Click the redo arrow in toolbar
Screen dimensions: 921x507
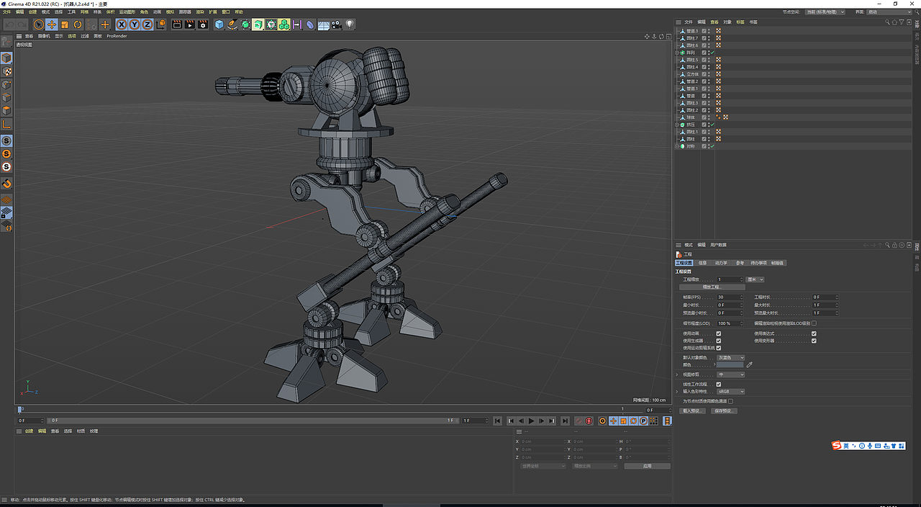(x=21, y=24)
